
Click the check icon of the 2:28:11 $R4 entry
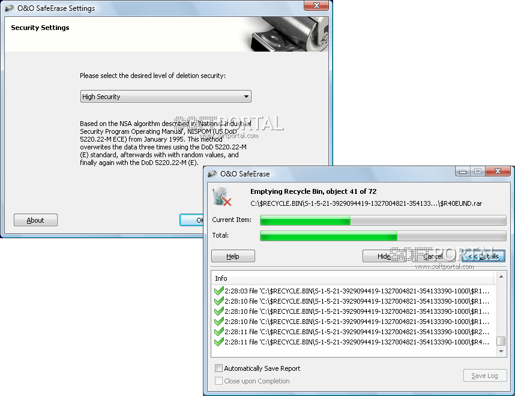tap(218, 342)
